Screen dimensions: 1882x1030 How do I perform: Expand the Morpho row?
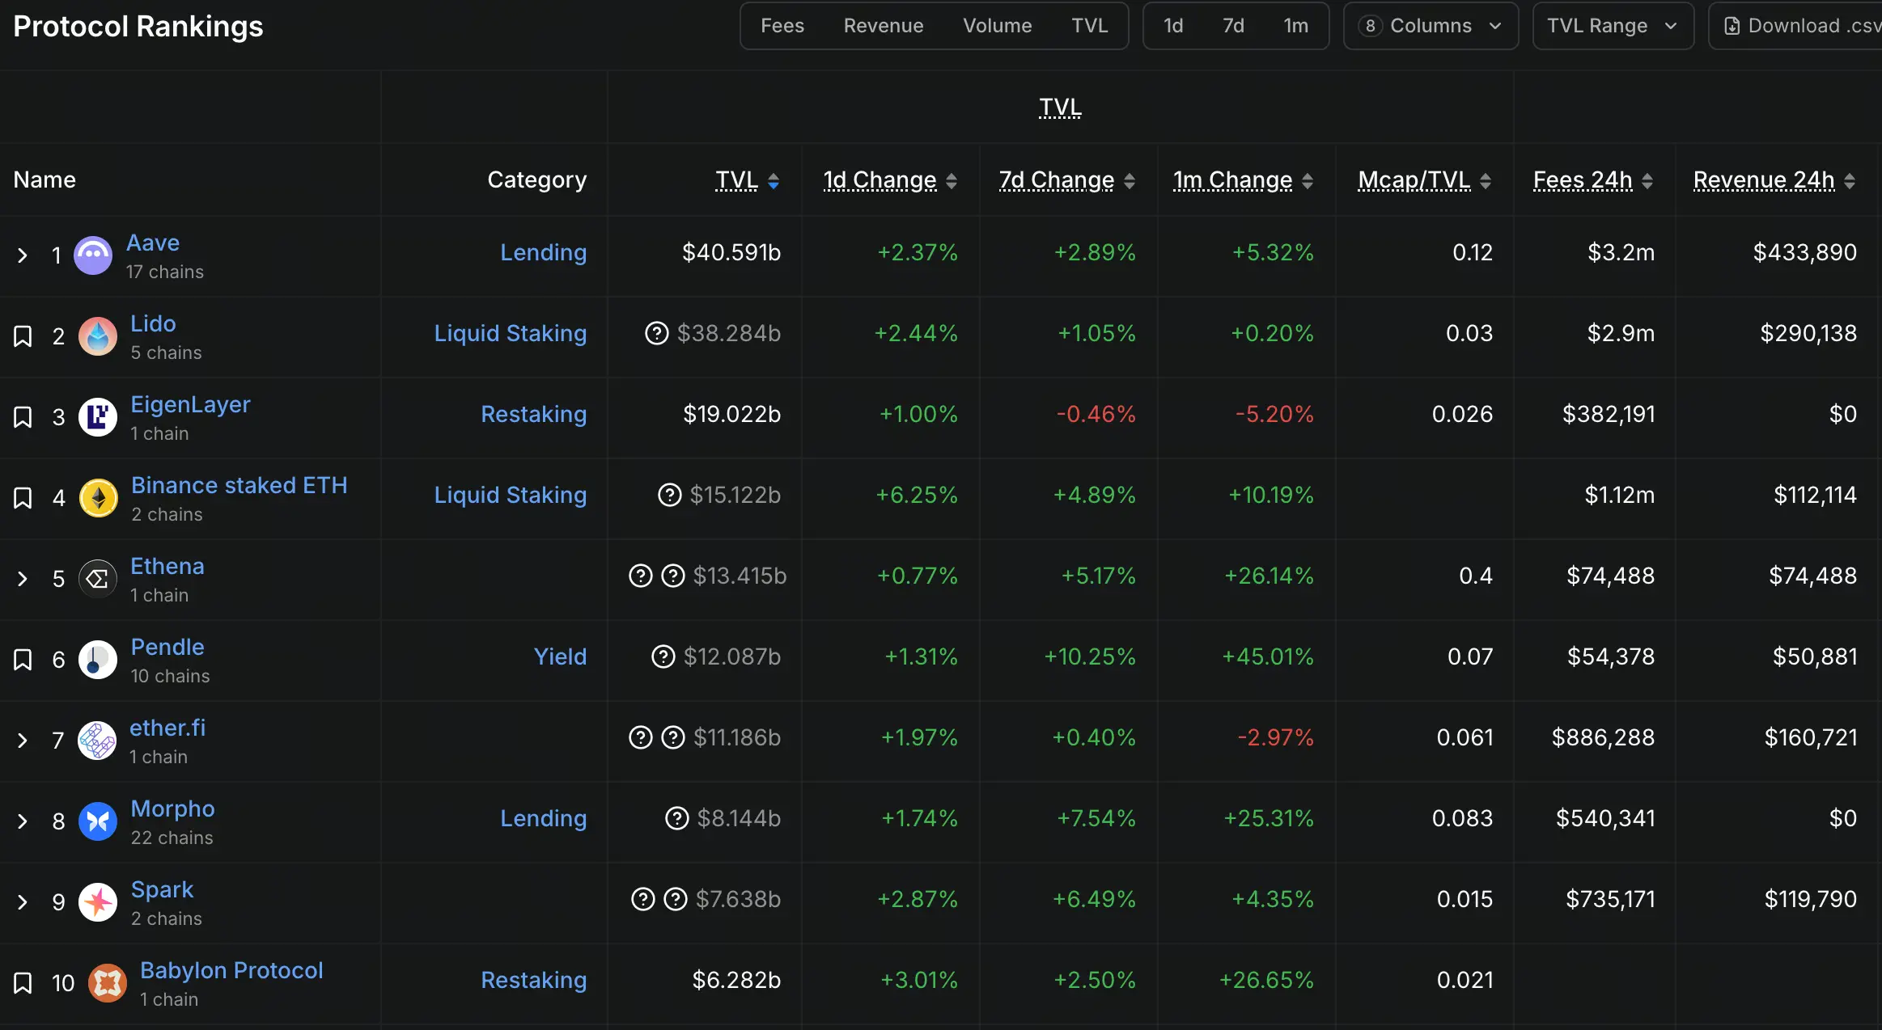[23, 821]
